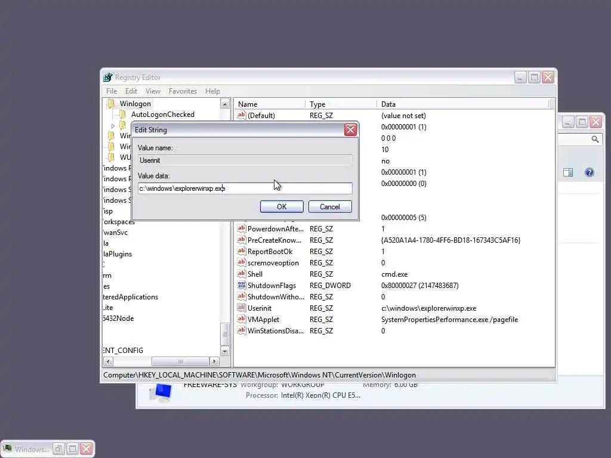Click the Data column header
The image size is (611, 458).
tap(463, 104)
